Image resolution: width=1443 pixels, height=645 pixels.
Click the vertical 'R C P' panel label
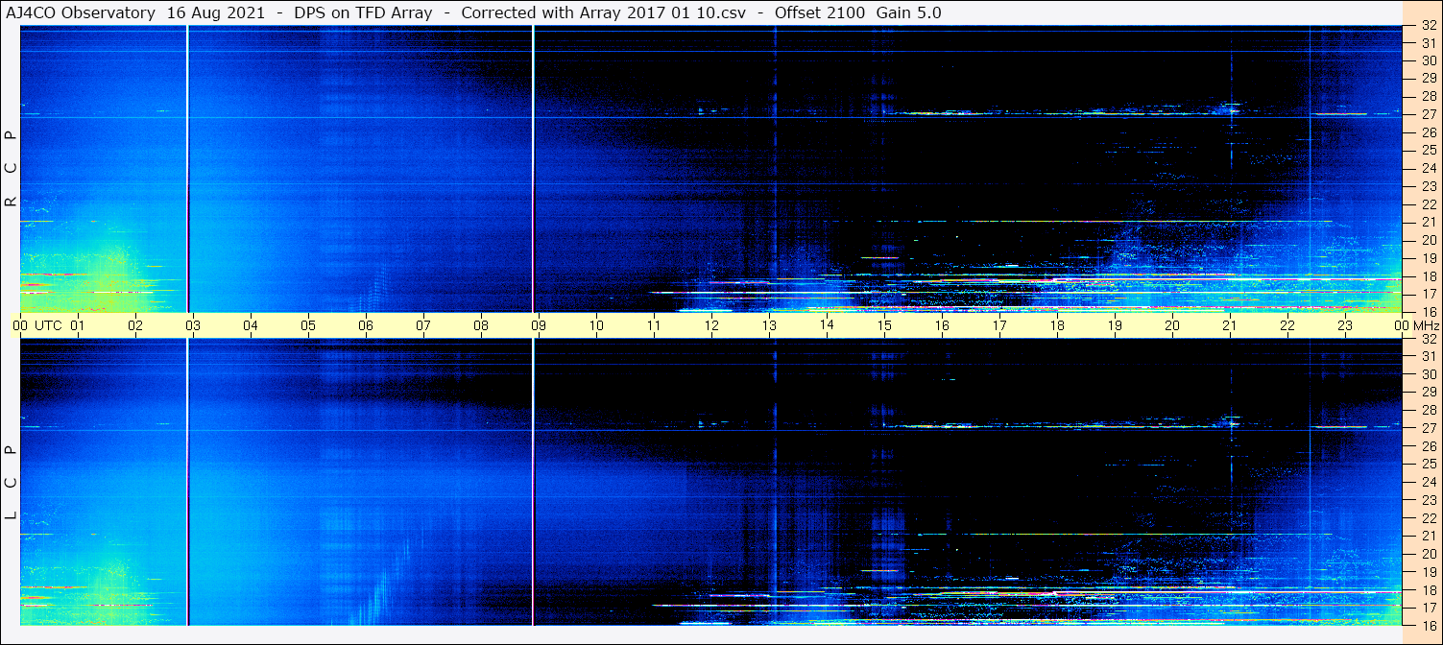tap(12, 169)
